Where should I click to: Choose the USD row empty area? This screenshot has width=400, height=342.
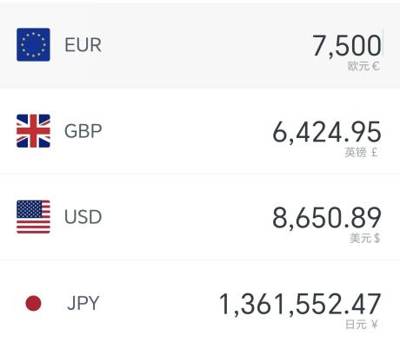pos(185,217)
